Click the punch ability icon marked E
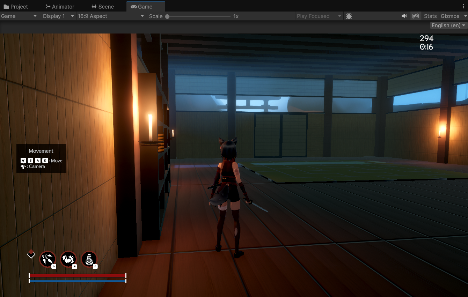The image size is (468, 297). tap(69, 259)
